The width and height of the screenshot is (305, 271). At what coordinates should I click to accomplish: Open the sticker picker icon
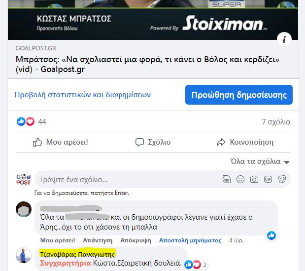pyautogui.click(x=282, y=179)
